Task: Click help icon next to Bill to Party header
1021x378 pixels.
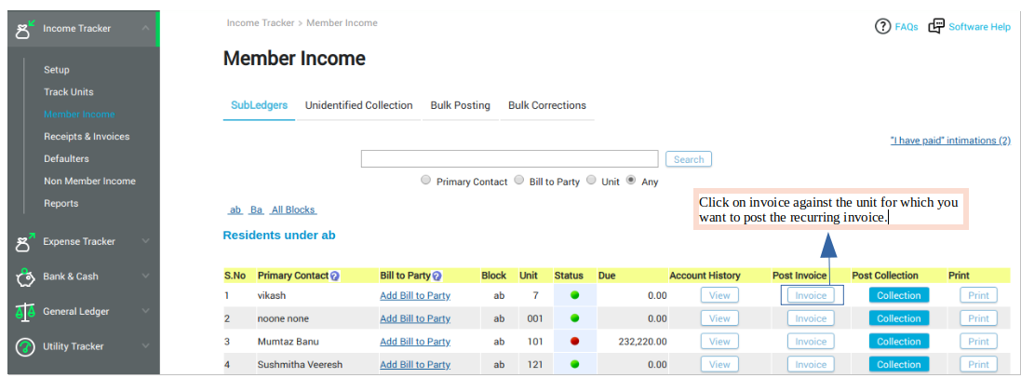Action: pos(437,276)
